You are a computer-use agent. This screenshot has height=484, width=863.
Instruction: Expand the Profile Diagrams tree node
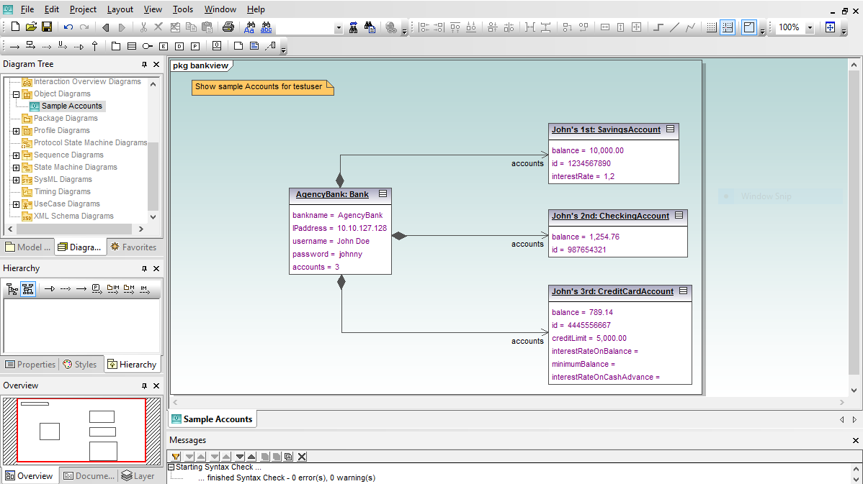(17, 131)
